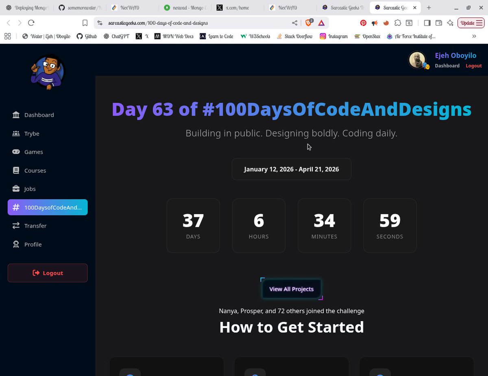Click the site settings icon in address bar
Viewport: 488px width, 376px height.
tap(100, 23)
